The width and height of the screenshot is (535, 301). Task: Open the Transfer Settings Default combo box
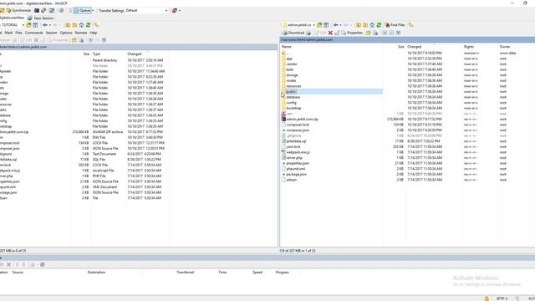147,11
